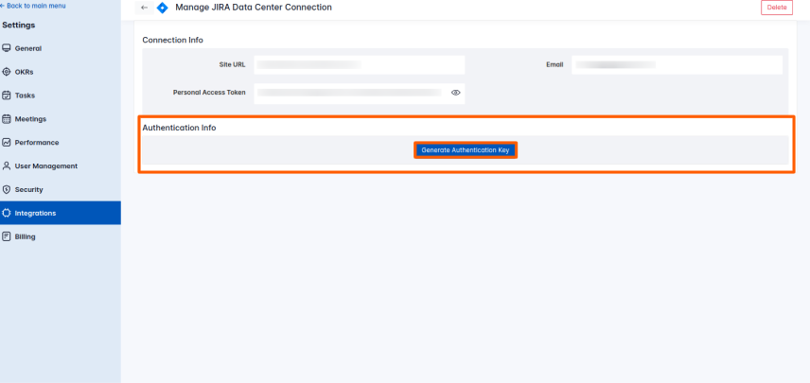Image resolution: width=810 pixels, height=383 pixels.
Task: Click the Settings heading in sidebar
Action: (19, 26)
